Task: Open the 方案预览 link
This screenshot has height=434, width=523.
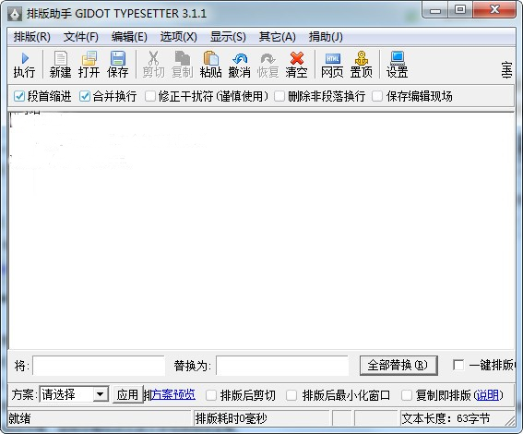Action: [x=173, y=395]
